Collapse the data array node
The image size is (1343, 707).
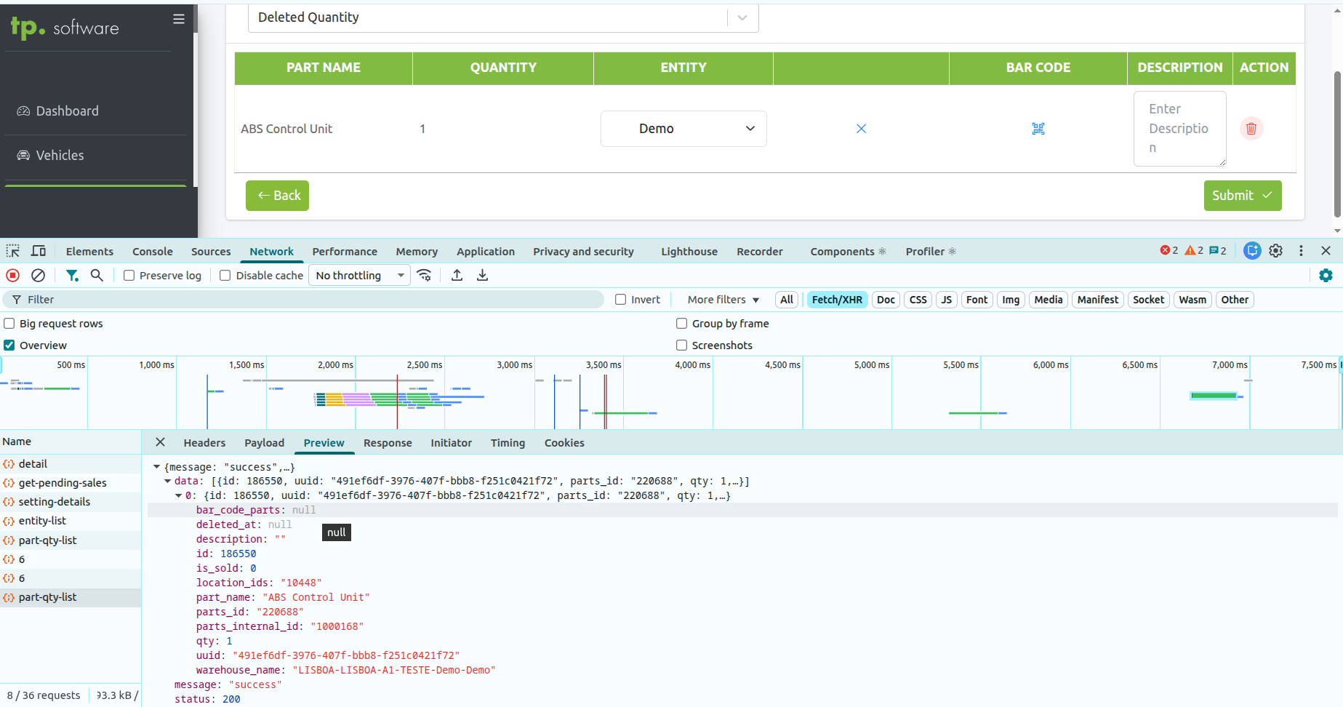[x=168, y=482]
